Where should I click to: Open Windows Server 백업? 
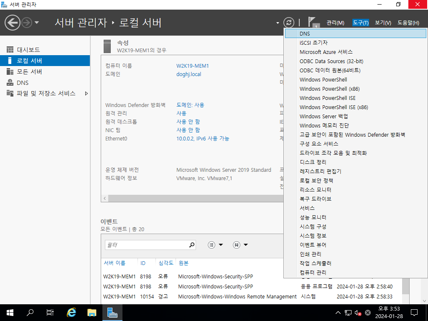tap(355, 116)
